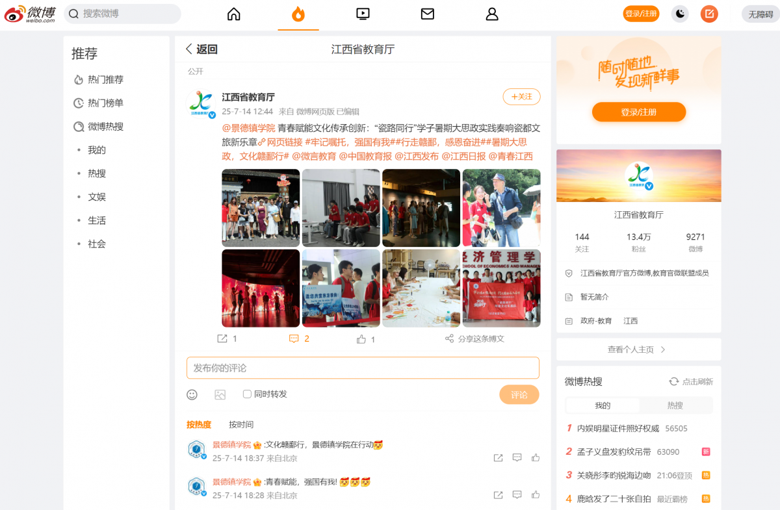
Task: Click the orange compose post icon
Action: (709, 14)
